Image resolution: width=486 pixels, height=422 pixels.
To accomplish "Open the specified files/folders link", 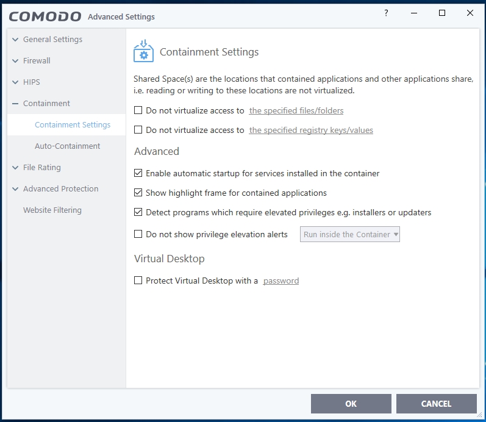I will click(x=296, y=111).
